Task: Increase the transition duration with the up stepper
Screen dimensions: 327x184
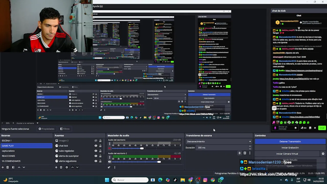Action: (x=250, y=146)
